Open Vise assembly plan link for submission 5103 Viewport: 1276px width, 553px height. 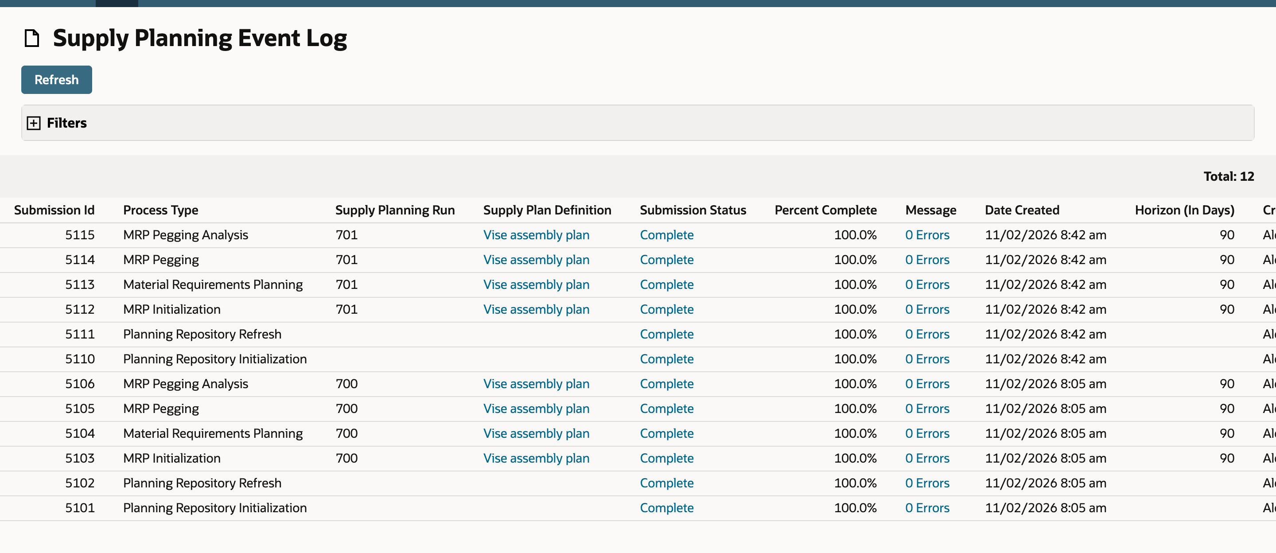pos(536,458)
